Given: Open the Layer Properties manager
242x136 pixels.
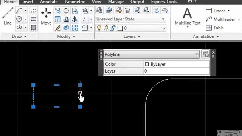Looking at the screenshot, I should click(99, 10).
